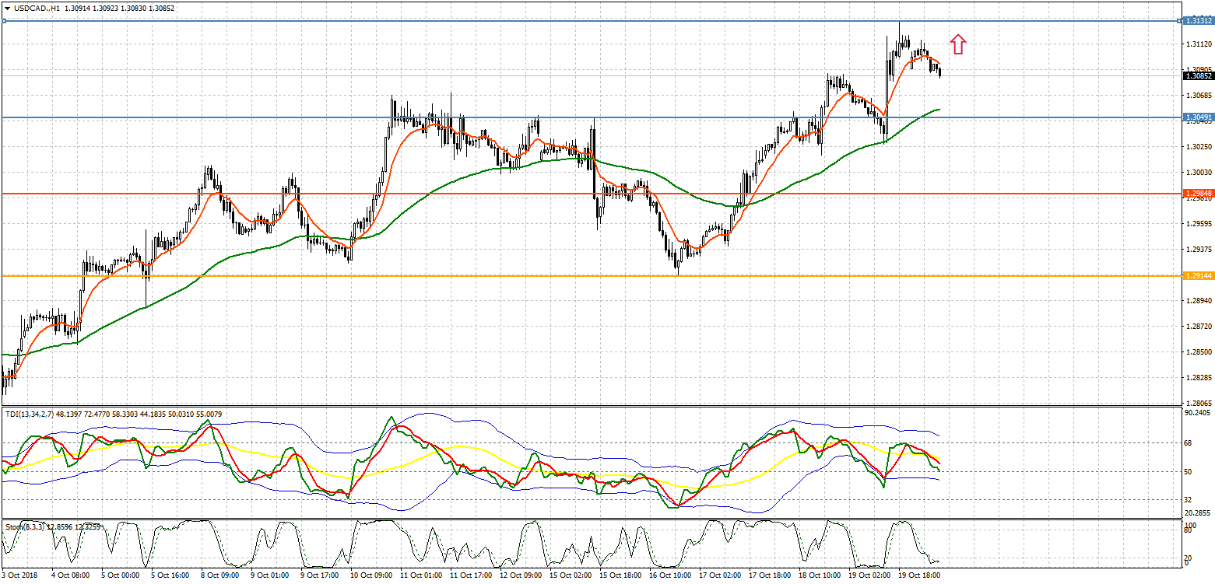The width and height of the screenshot is (1215, 584).
Task: Select the square handle on the top blue line
Action: pos(4,21)
